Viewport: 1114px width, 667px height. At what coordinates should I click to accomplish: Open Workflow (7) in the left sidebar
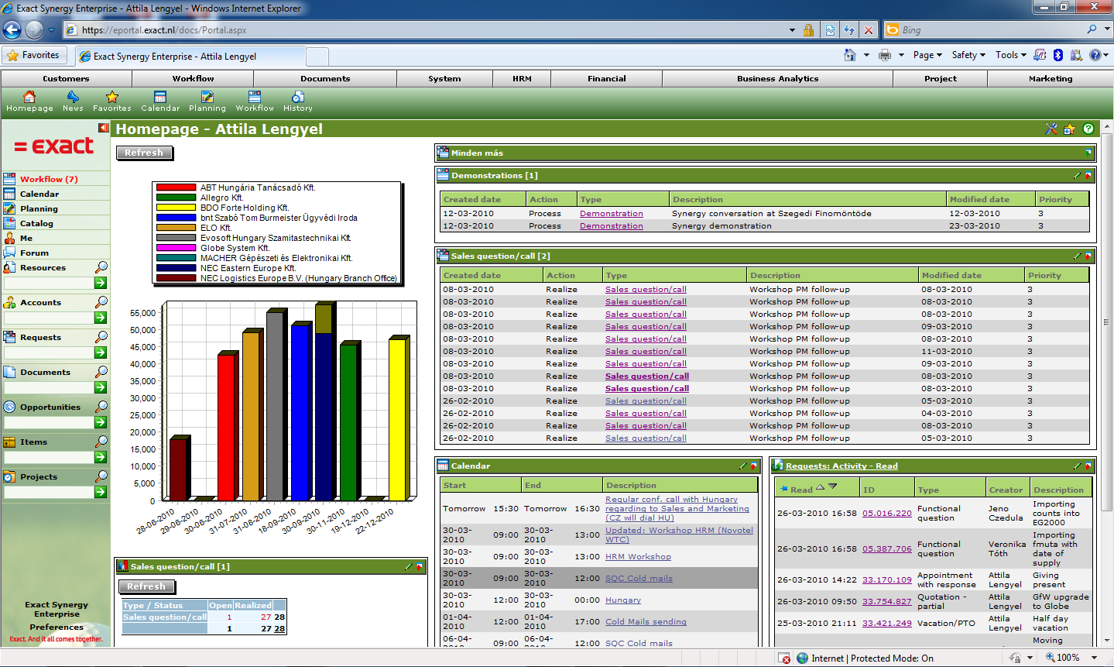pos(49,179)
